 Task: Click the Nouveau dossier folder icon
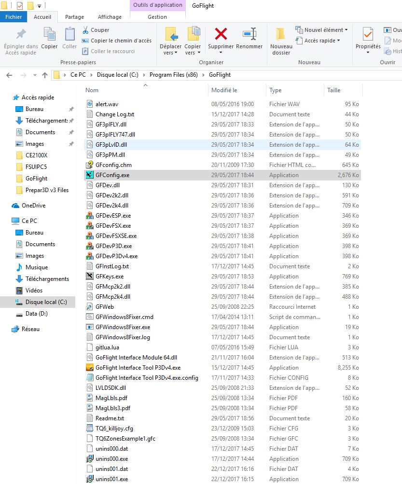tap(281, 34)
